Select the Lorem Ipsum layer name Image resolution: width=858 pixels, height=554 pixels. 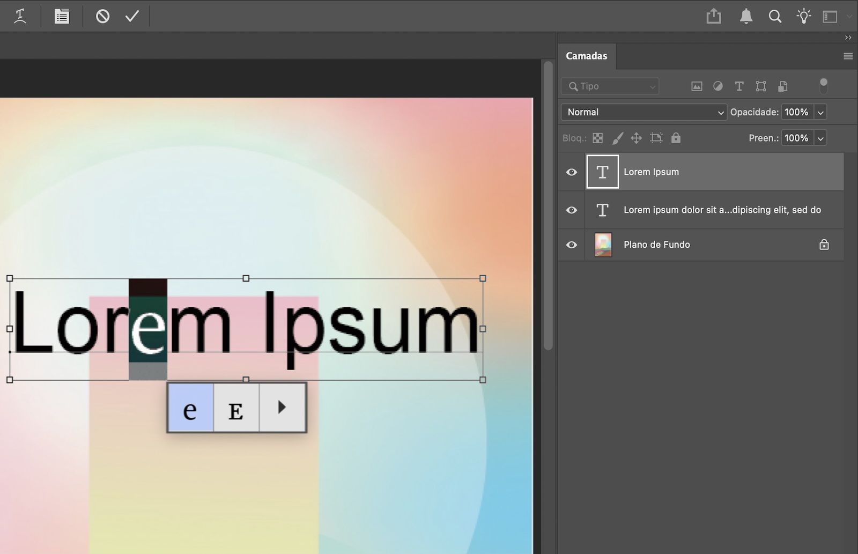click(x=651, y=172)
